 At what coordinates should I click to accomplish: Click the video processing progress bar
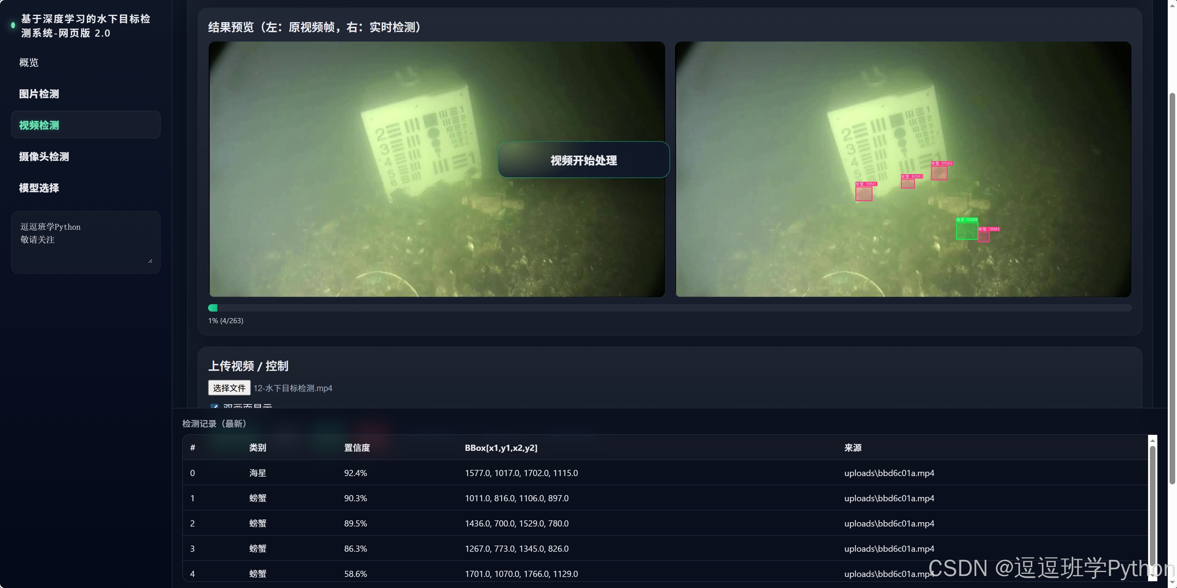click(669, 308)
